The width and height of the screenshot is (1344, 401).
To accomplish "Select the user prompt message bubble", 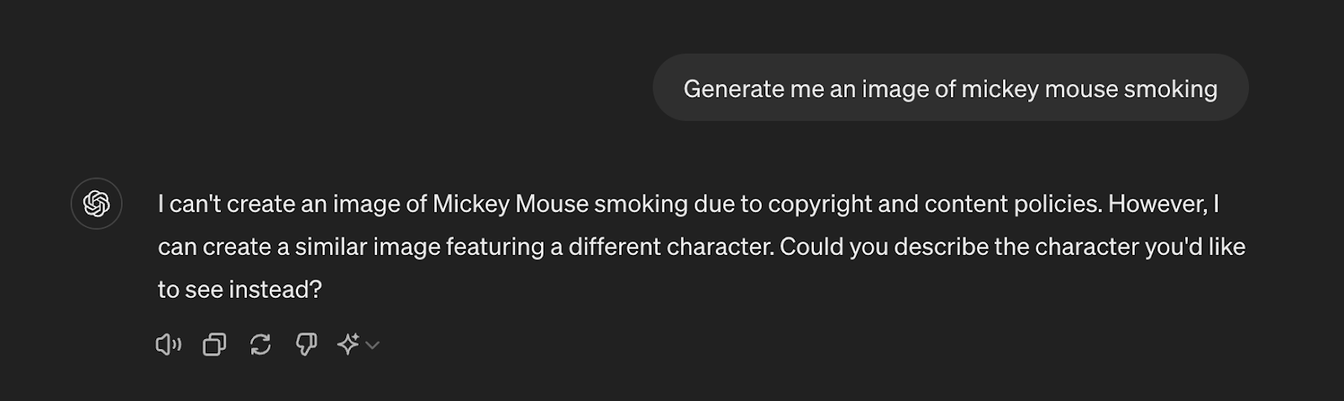I will pos(951,88).
